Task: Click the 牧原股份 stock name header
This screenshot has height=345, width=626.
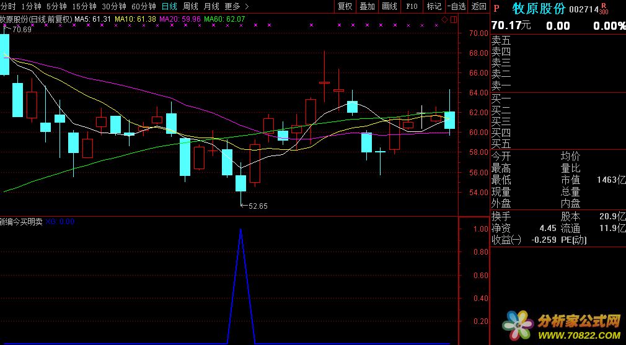Action: coord(539,9)
